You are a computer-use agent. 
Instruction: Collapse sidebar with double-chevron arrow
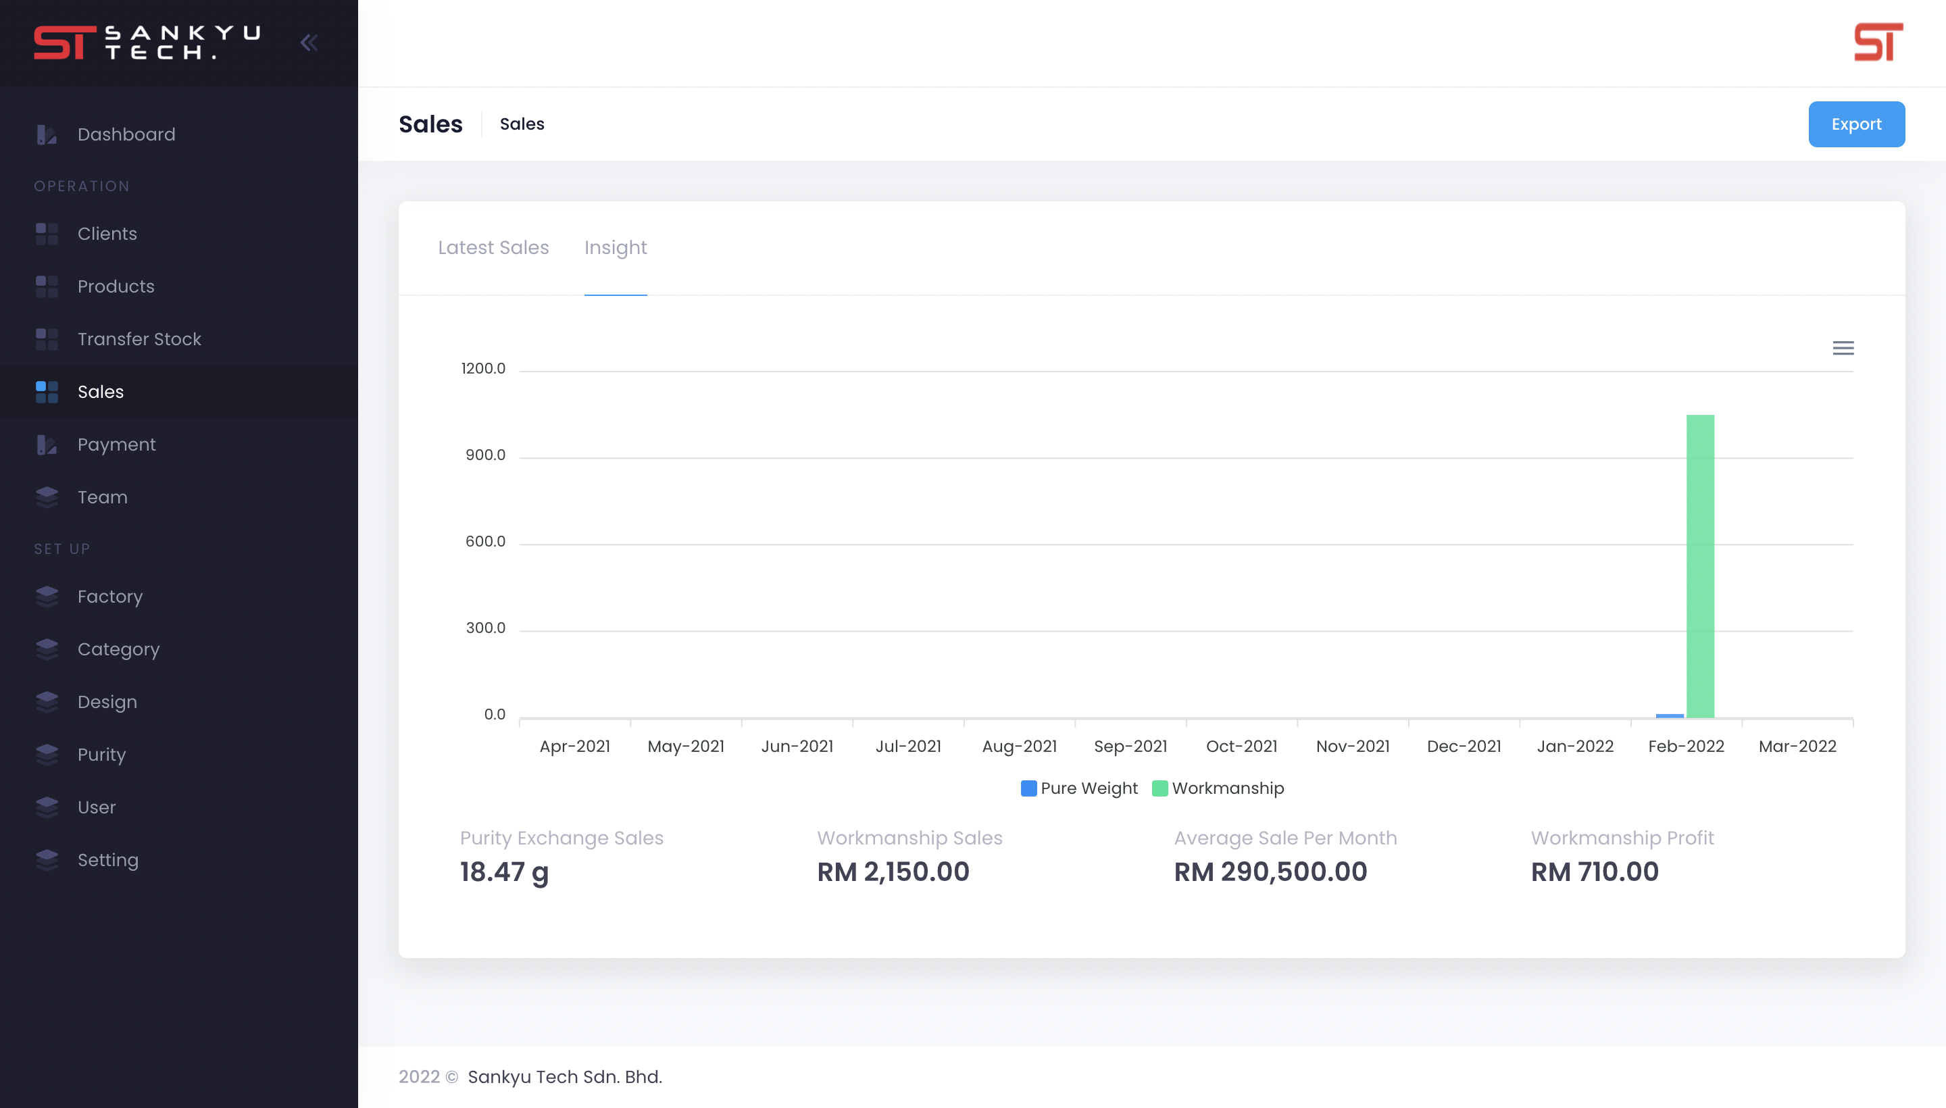[308, 43]
